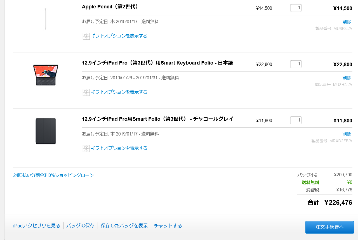Edit the Smart Keyboard Folio quantity field
This screenshot has height=240, width=358.
(296, 64)
